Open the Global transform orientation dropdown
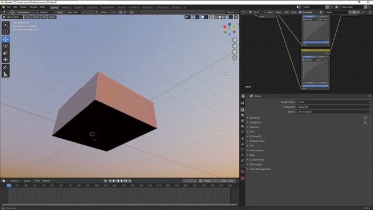The height and width of the screenshot is (210, 373). (104, 12)
